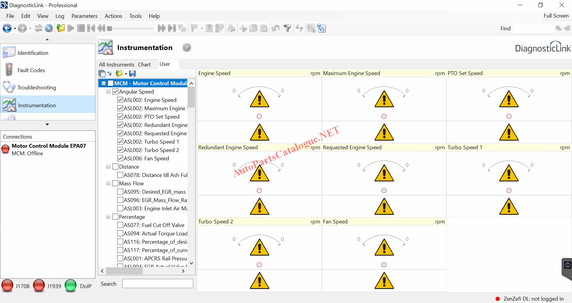Viewport: 572px width, 303px height.
Task: Click the connect globe toolbar icon
Action: (49, 28)
